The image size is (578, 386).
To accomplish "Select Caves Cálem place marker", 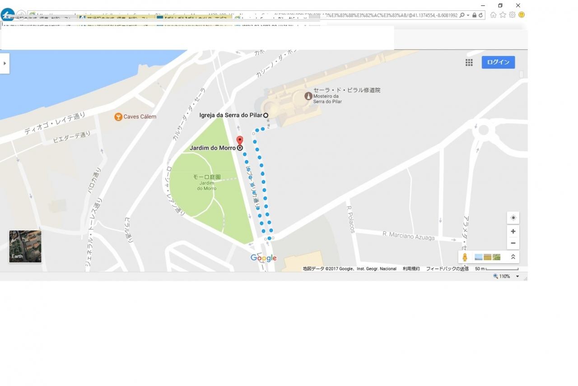I will [x=118, y=117].
